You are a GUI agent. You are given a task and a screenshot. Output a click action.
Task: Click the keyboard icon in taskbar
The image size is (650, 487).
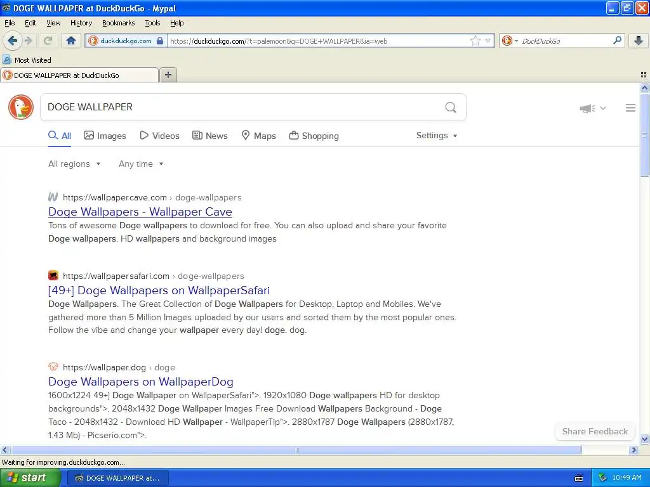pos(579,478)
